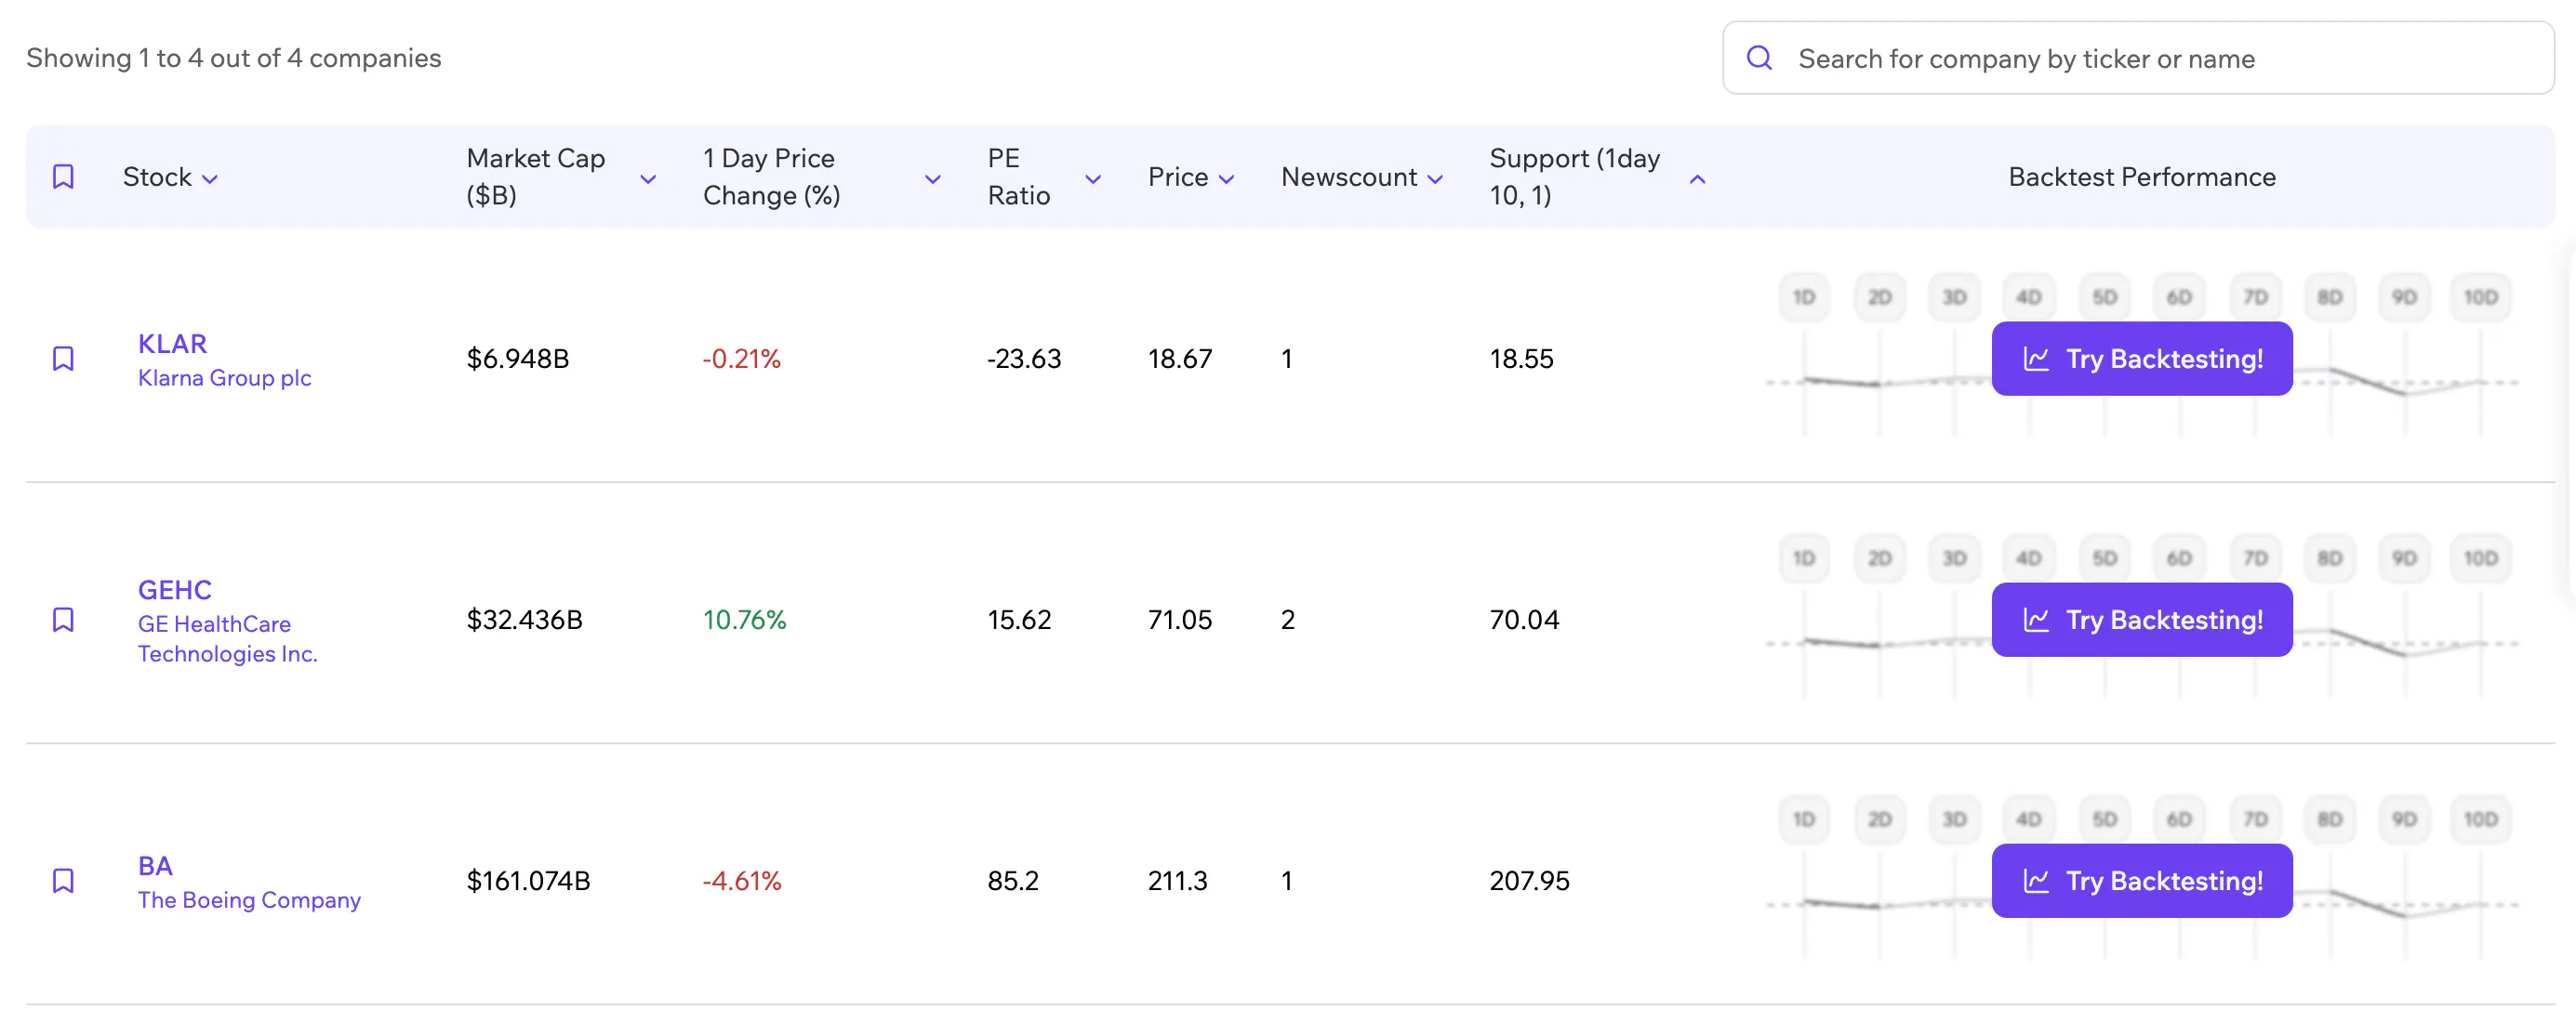The width and height of the screenshot is (2576, 1009).
Task: Select 10D period in KLAR backtest
Action: pos(2481,296)
